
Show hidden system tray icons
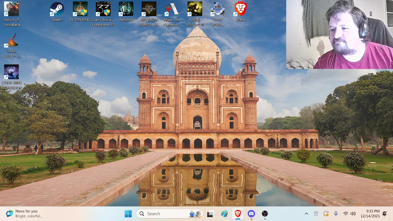(x=306, y=214)
